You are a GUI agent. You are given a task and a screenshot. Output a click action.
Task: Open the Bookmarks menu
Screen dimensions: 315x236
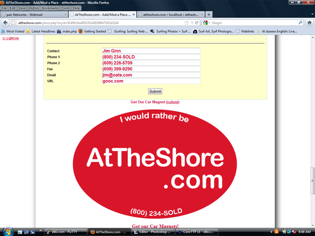tap(50, 8)
